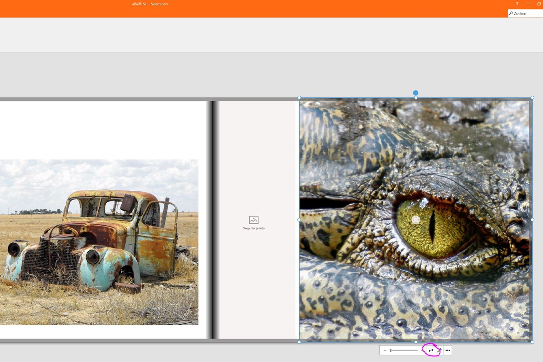Open the help question mark icon

tap(517, 4)
